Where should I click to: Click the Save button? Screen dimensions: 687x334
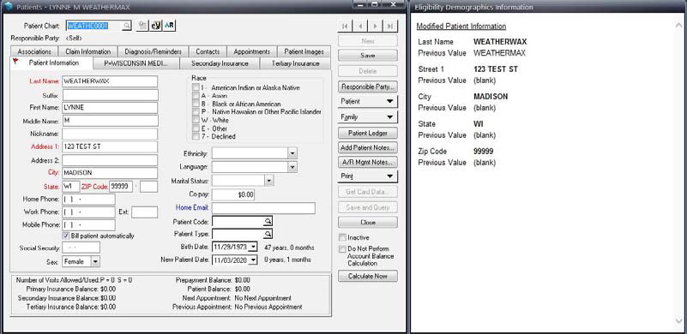click(368, 56)
